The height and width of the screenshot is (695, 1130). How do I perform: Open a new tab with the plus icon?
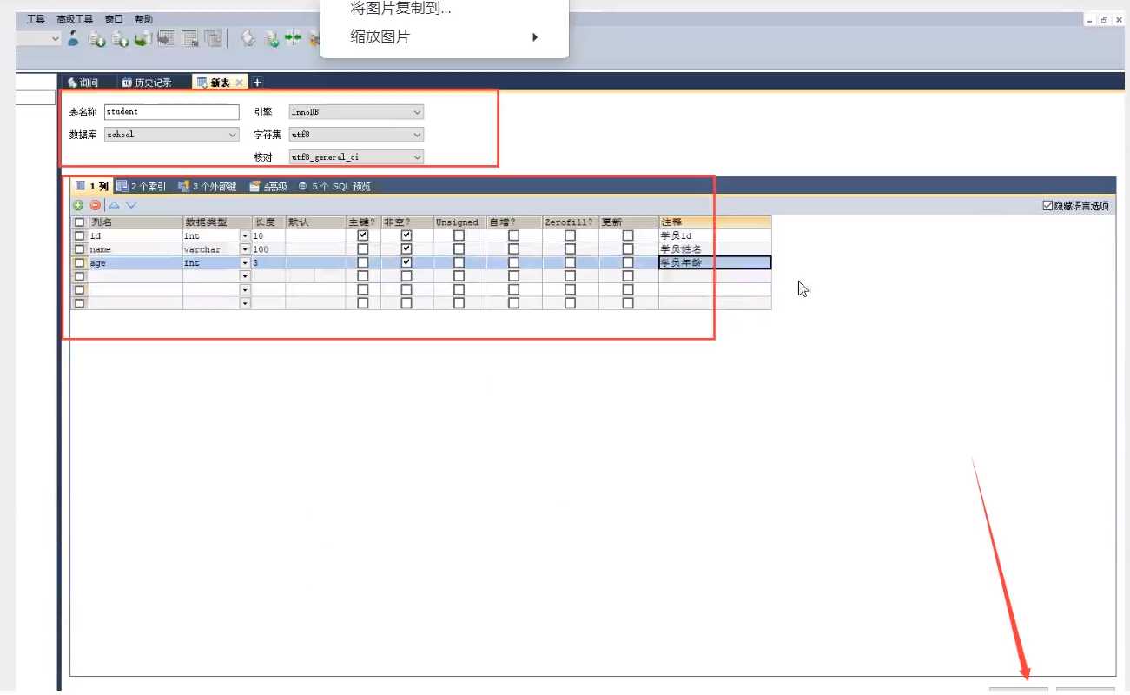(257, 83)
